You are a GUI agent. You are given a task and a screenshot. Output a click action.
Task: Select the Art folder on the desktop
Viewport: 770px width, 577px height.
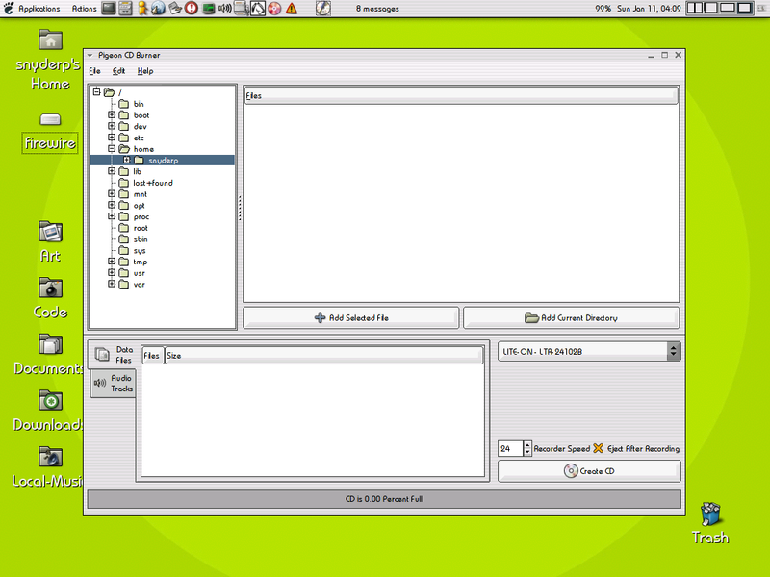[50, 242]
